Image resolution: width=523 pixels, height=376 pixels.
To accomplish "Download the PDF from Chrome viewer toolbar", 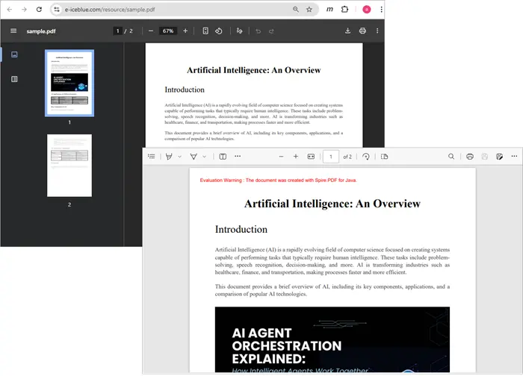I will pos(347,31).
